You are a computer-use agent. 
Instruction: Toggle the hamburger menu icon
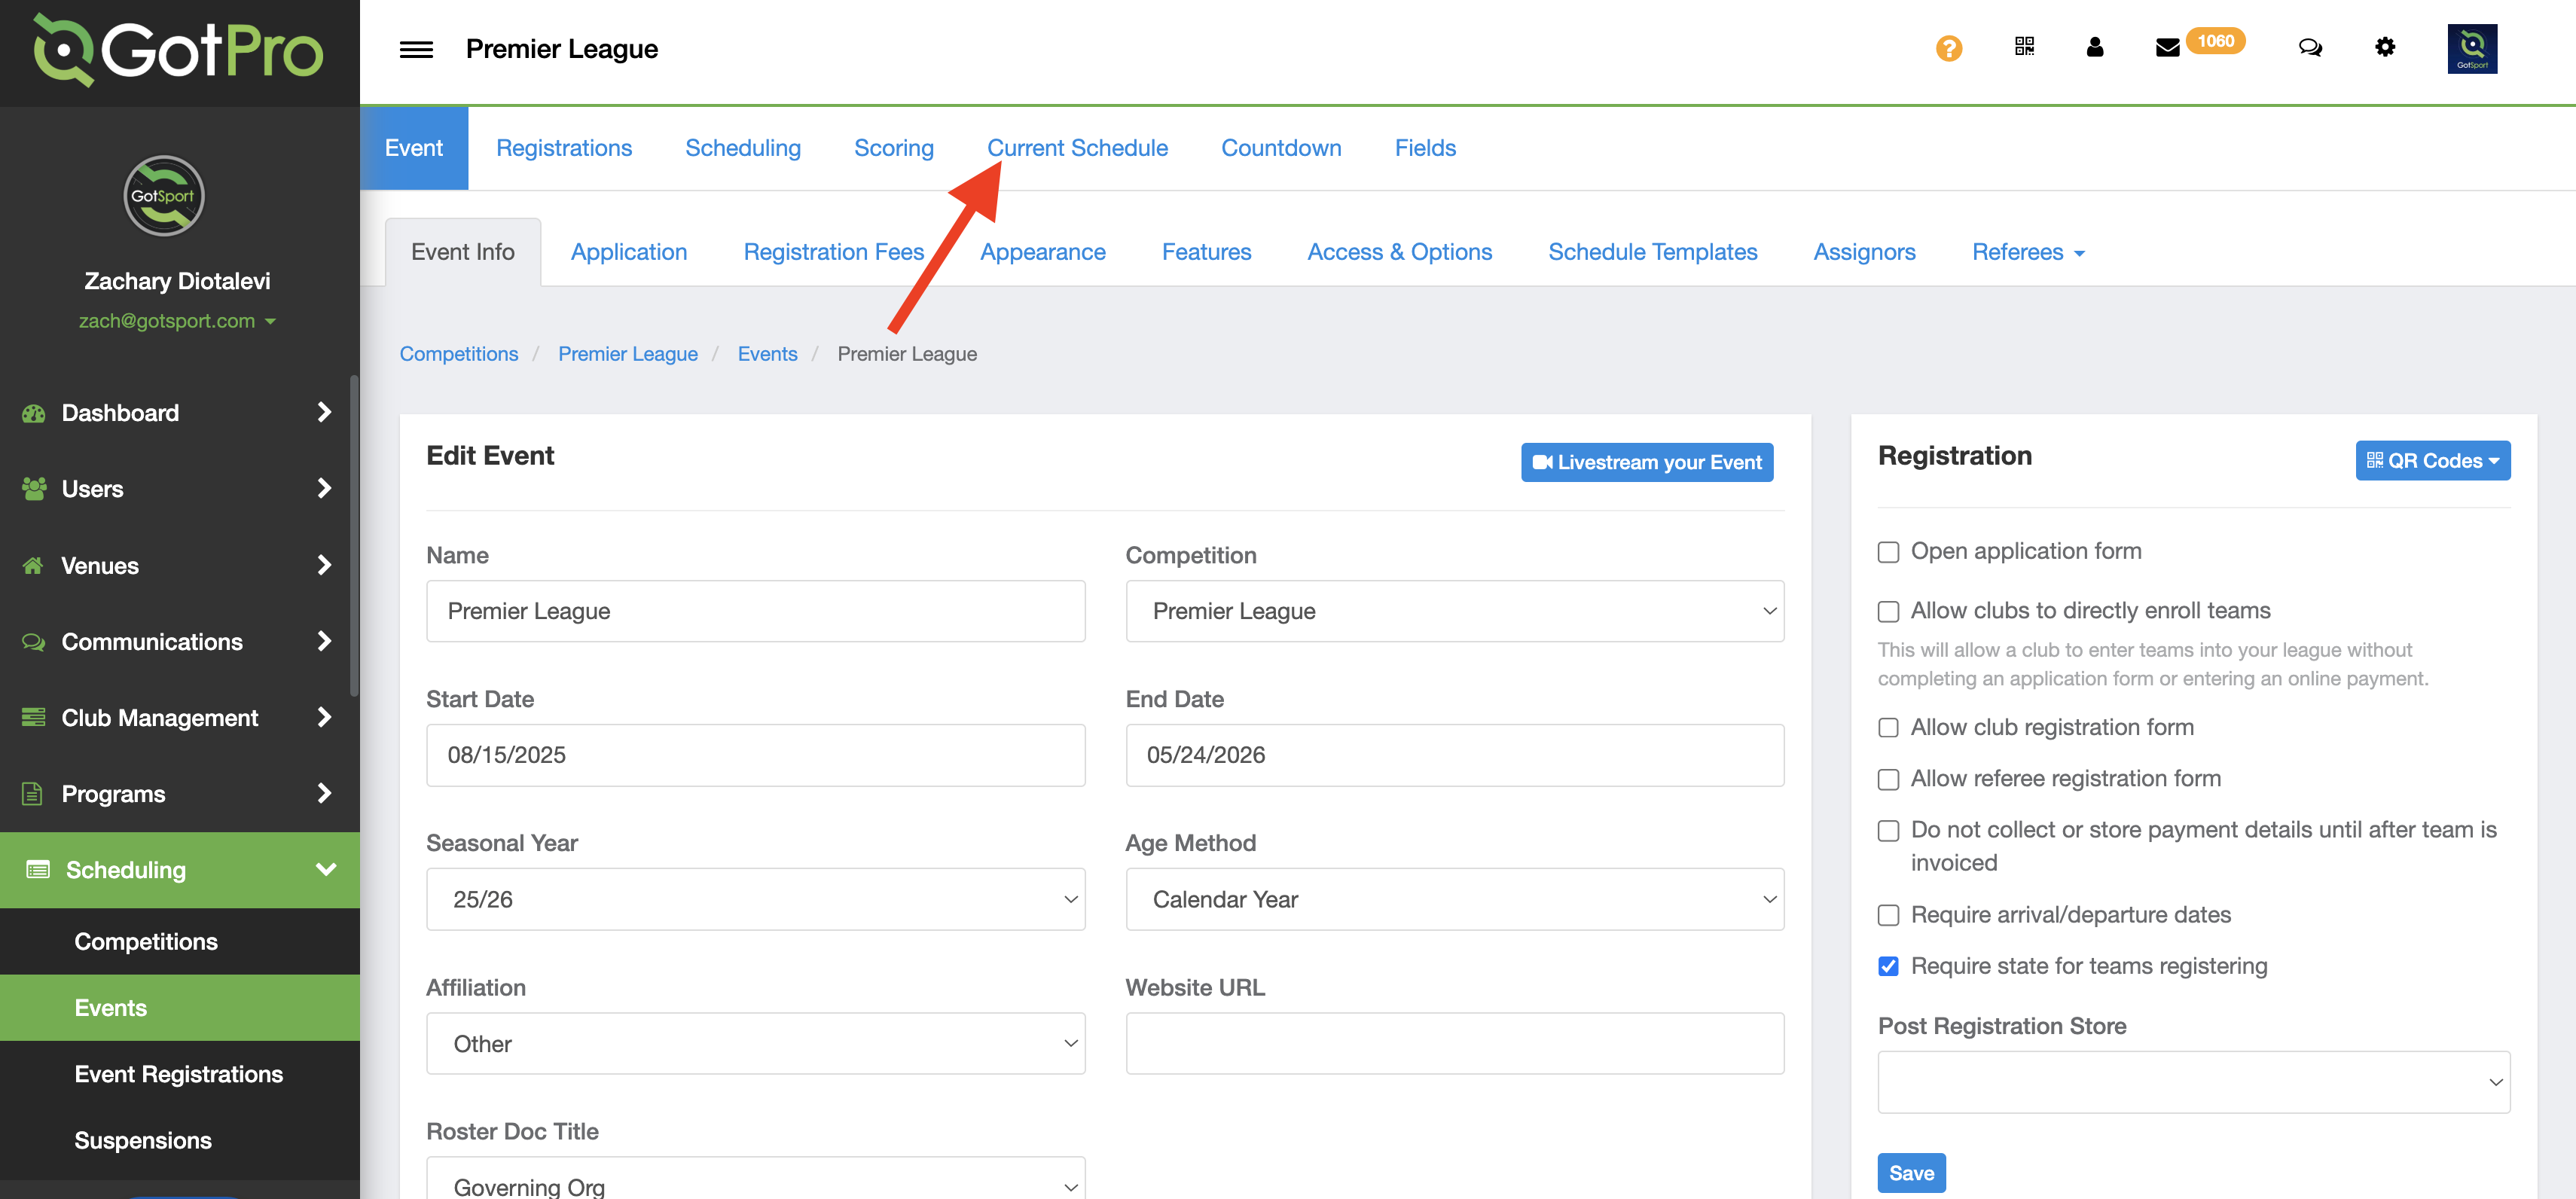416,49
